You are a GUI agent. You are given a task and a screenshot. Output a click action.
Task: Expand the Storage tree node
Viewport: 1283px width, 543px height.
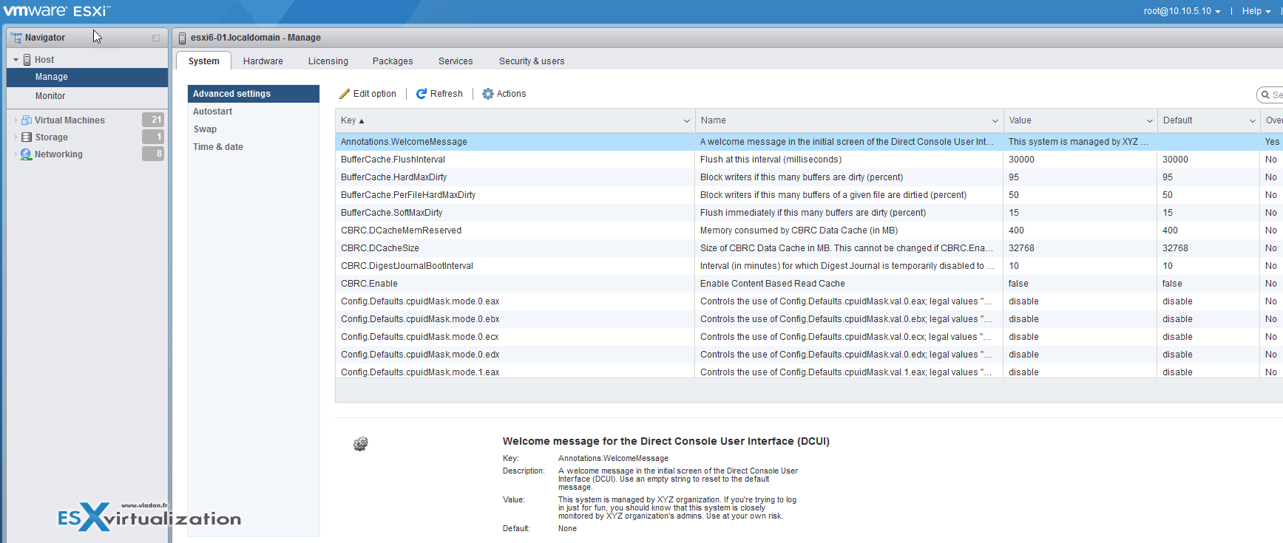point(16,137)
